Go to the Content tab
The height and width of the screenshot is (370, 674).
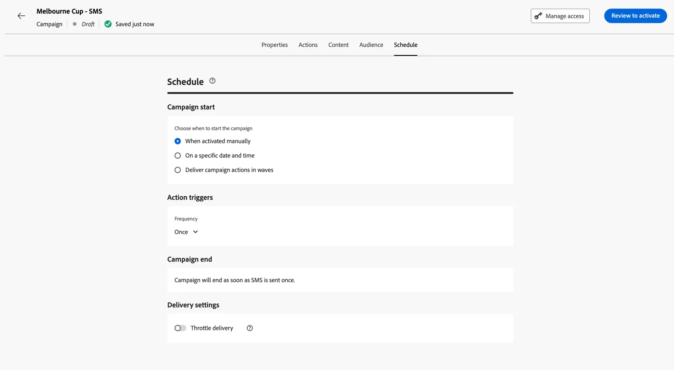pos(339,45)
